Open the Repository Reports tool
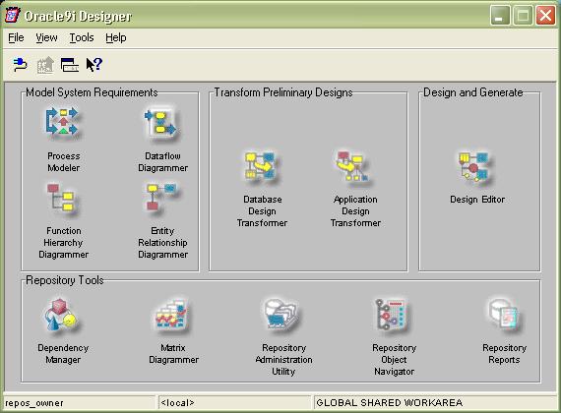561x413 pixels. 504,316
